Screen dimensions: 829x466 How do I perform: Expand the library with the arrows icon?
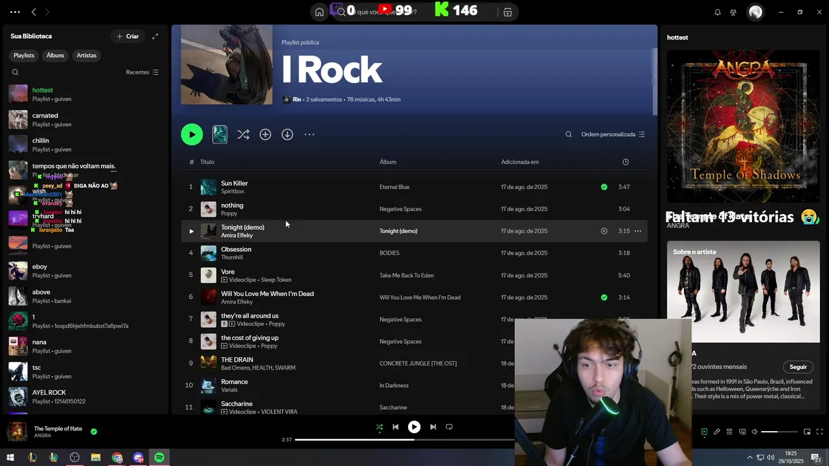pos(155,36)
